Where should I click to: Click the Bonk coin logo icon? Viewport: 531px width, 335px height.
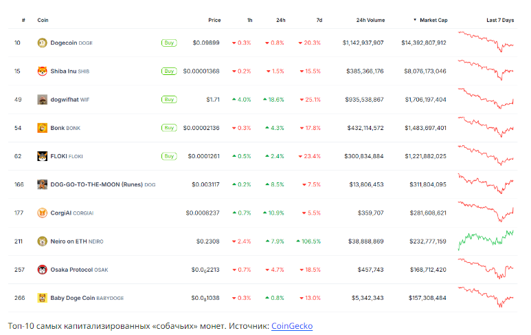[42, 128]
